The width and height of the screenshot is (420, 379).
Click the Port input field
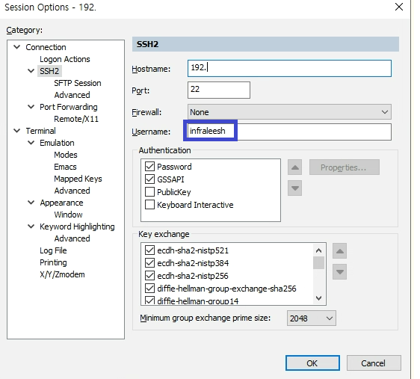point(219,90)
